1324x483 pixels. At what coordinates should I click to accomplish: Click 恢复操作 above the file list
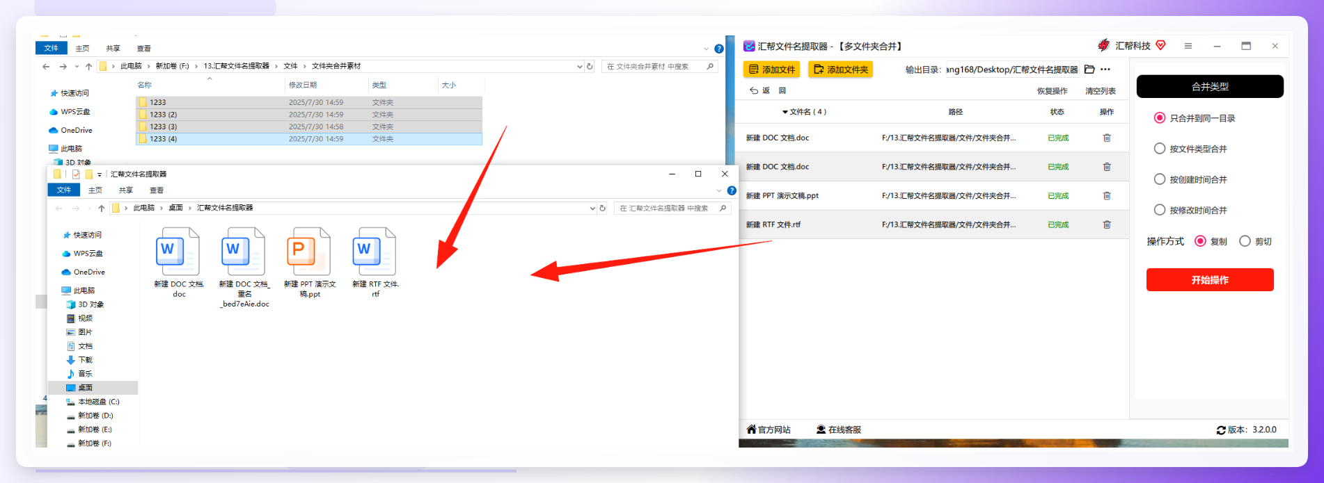(x=1052, y=91)
